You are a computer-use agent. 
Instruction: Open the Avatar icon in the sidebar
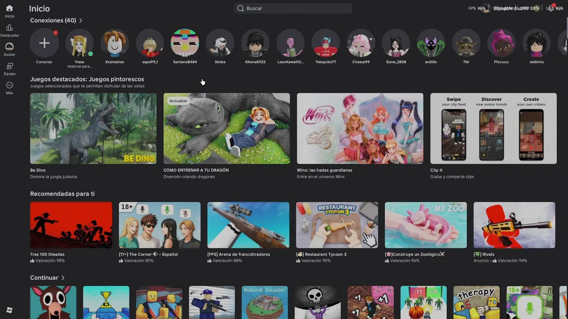coord(9,47)
